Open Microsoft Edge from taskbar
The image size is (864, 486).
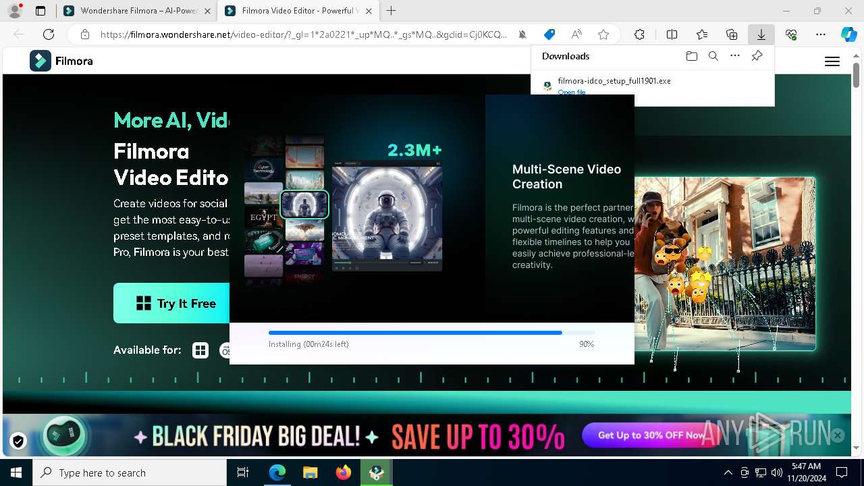click(277, 473)
